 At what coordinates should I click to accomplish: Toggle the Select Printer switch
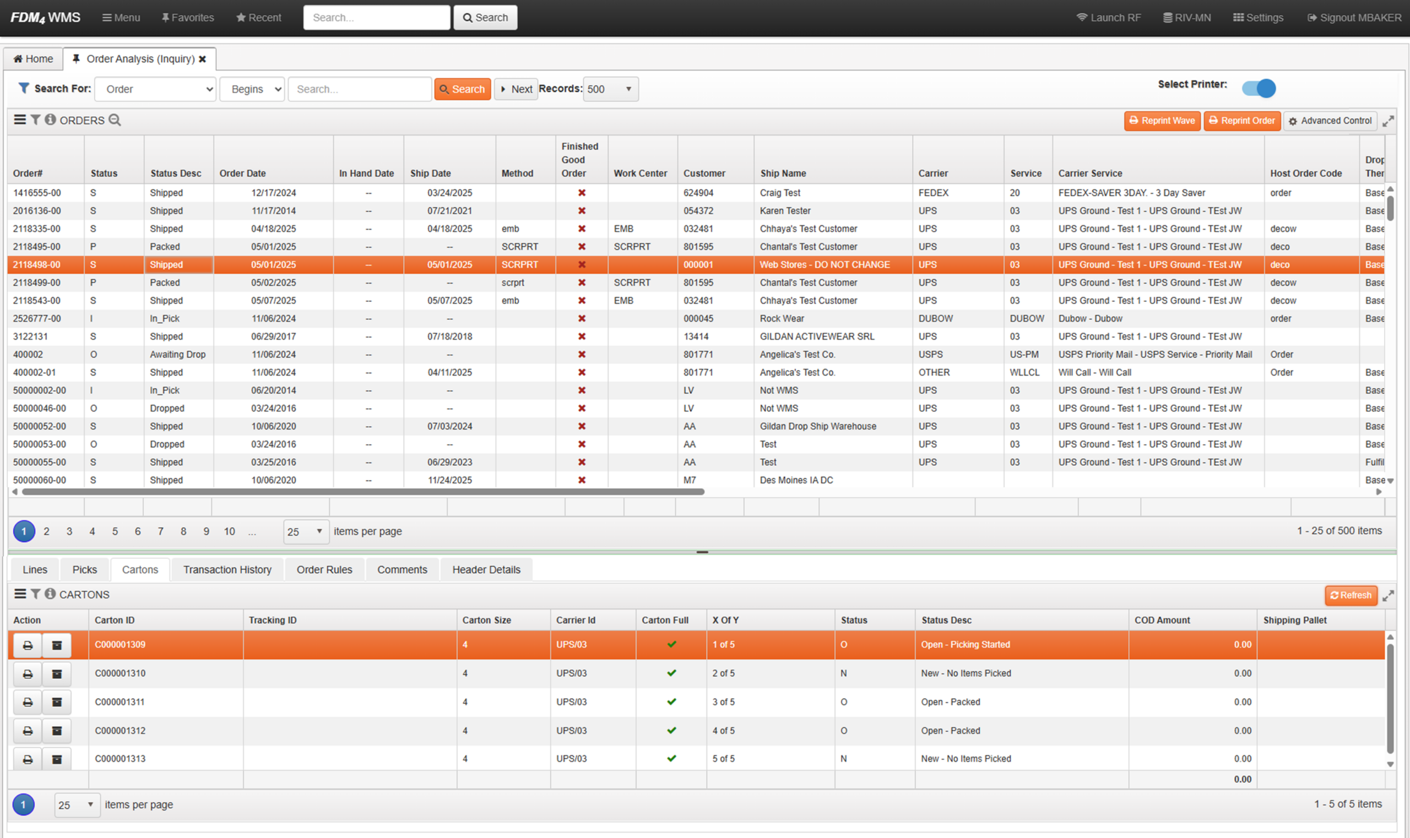click(1259, 89)
